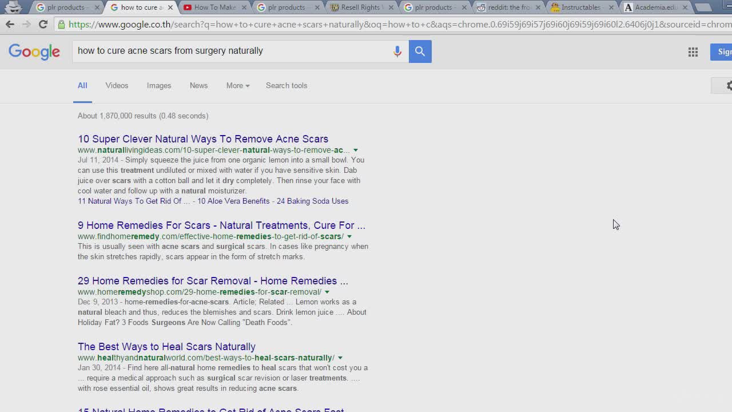Image resolution: width=732 pixels, height=412 pixels.
Task: Expand options arrow beside healthyandnaturalworld.com URL
Action: (x=340, y=358)
